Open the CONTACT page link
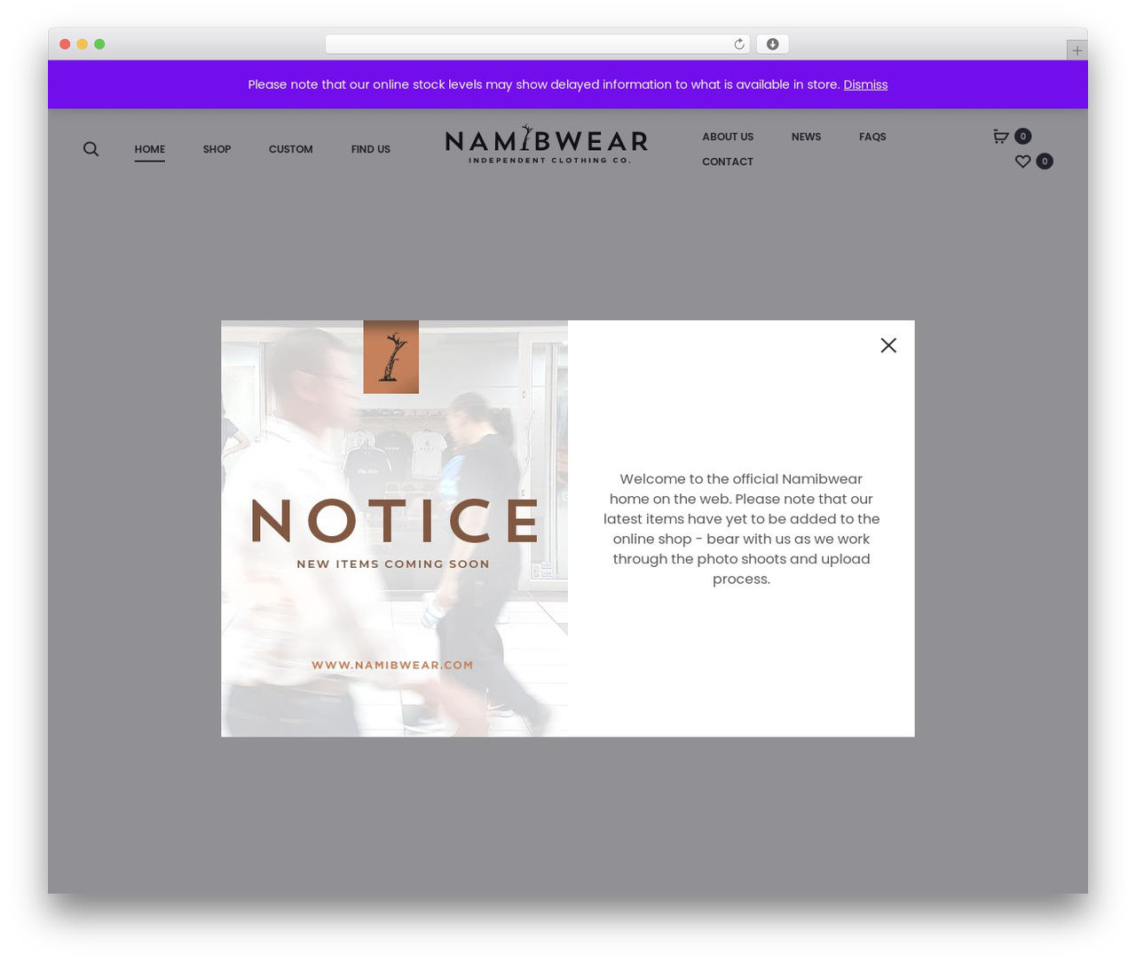The height and width of the screenshot is (962, 1136). [728, 162]
